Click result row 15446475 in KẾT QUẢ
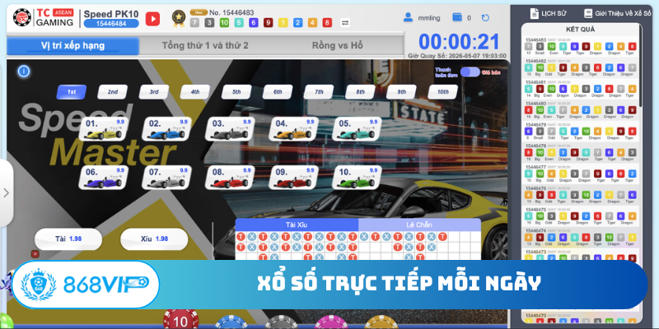Screen dimensions: 659x329 click(x=581, y=216)
